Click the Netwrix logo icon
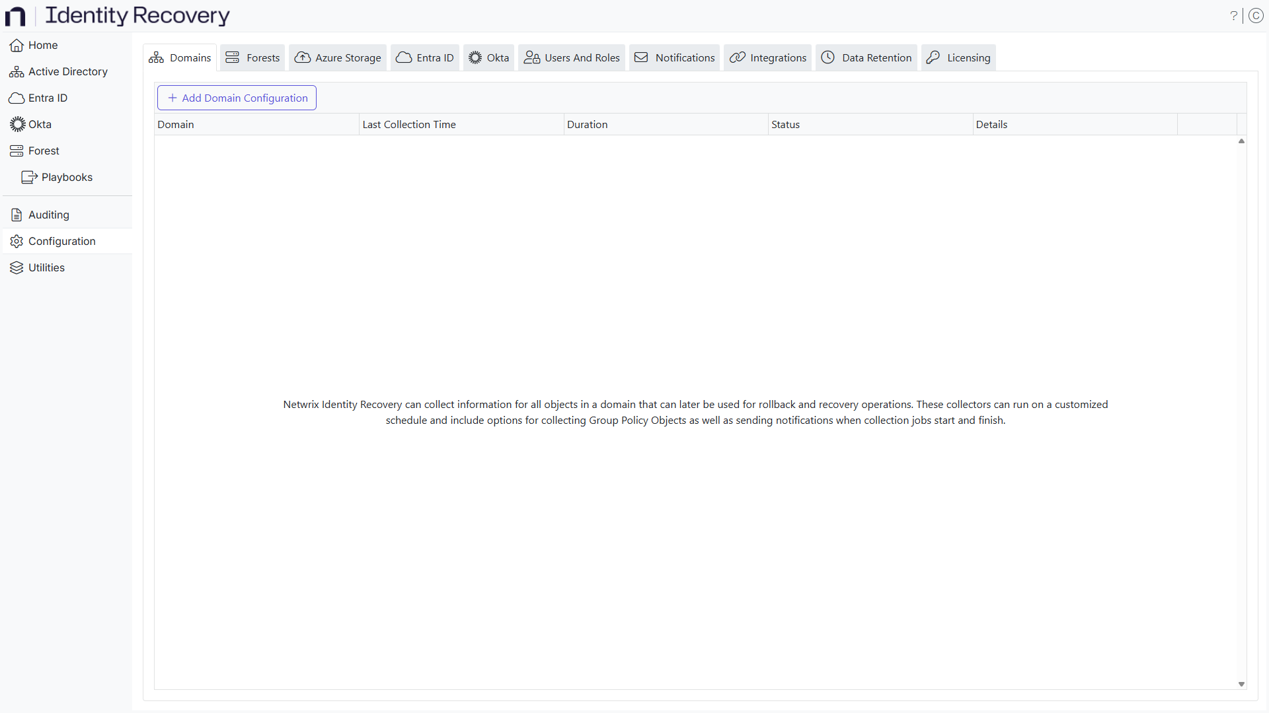This screenshot has height=713, width=1269. click(15, 16)
